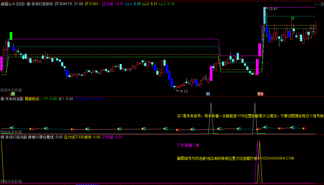Click the green 炸 signal marker
Image resolution: width=324 pixels, height=185 pixels.
(293, 18)
